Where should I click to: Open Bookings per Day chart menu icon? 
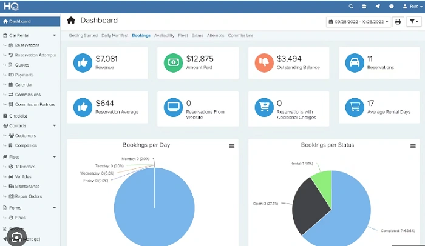coord(231,146)
